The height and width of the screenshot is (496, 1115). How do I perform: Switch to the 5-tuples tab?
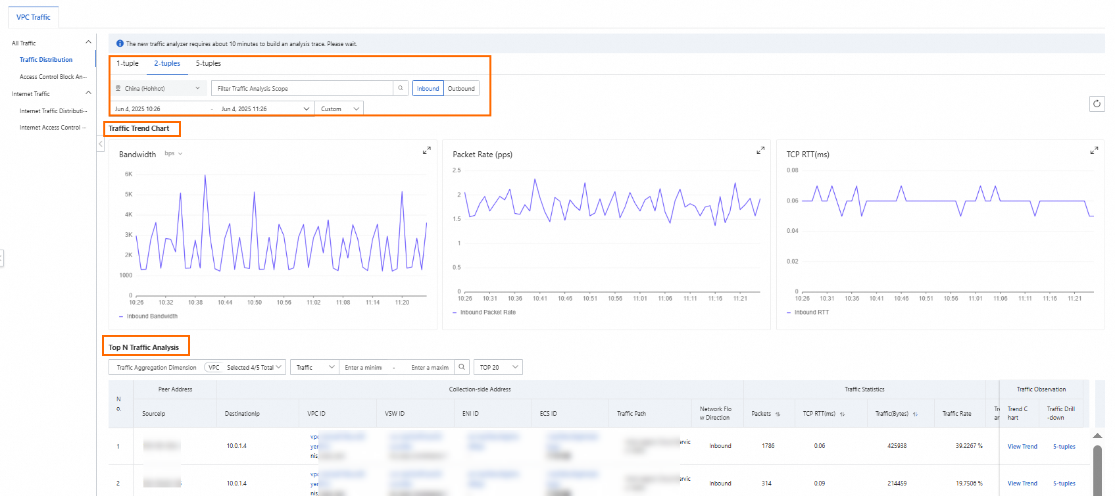pyautogui.click(x=208, y=64)
